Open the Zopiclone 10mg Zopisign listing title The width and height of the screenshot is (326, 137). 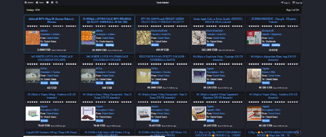[x=218, y=58]
